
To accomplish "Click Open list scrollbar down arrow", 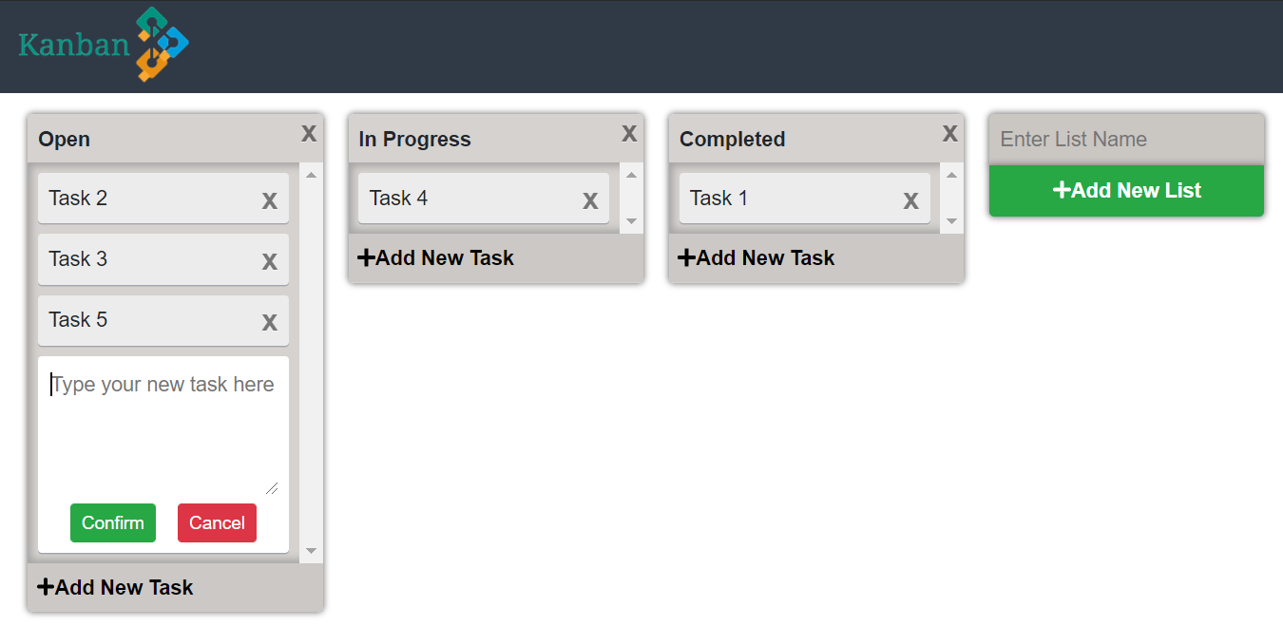I will pyautogui.click(x=311, y=551).
